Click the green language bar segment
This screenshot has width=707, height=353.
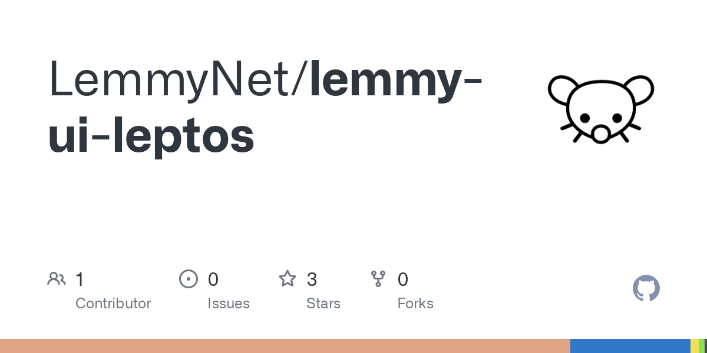click(702, 346)
